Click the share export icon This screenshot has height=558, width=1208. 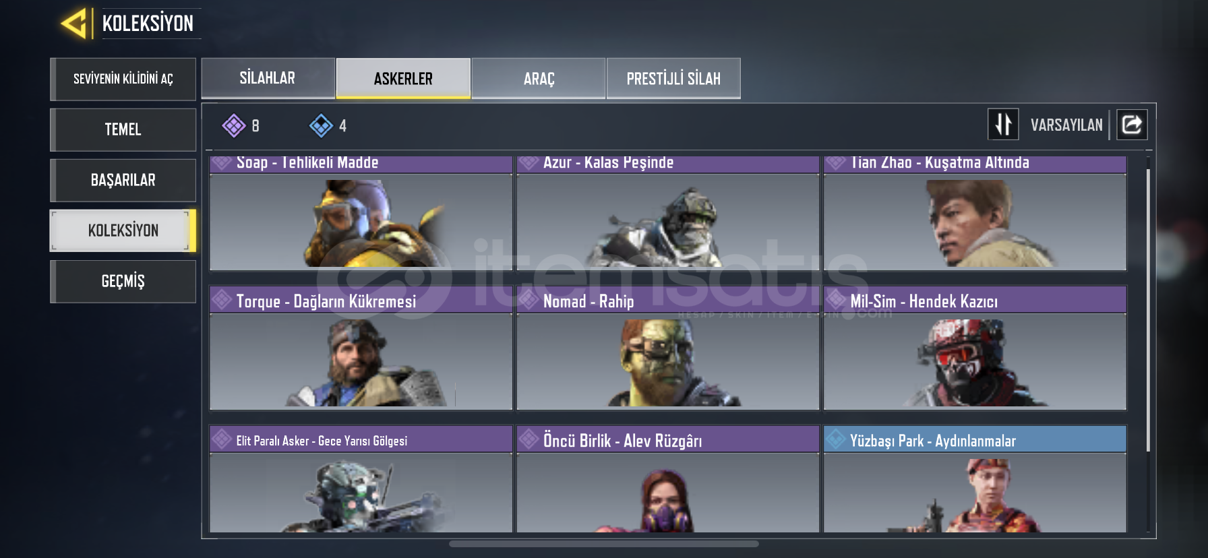pos(1132,125)
